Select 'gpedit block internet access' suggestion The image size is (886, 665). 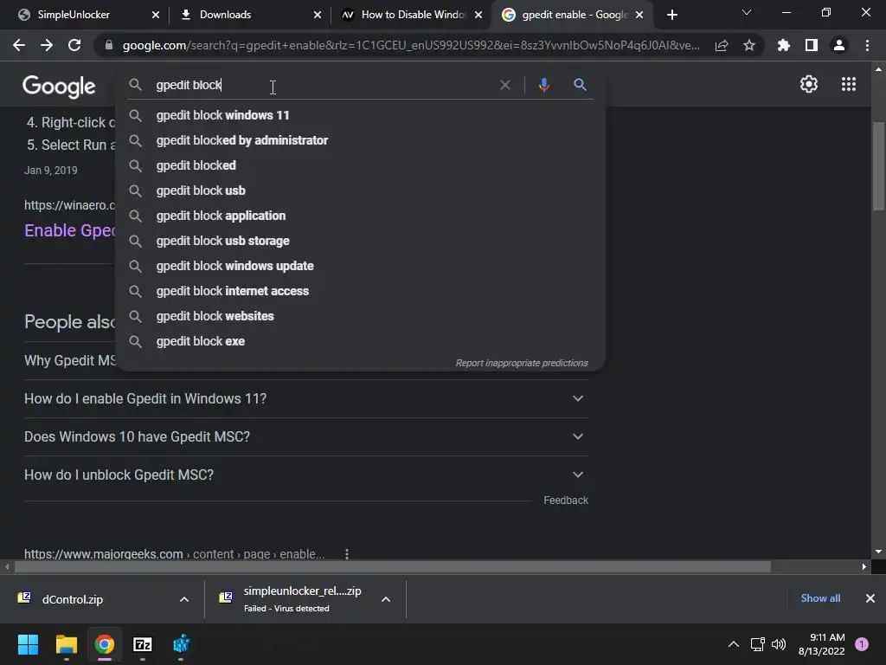click(360, 291)
